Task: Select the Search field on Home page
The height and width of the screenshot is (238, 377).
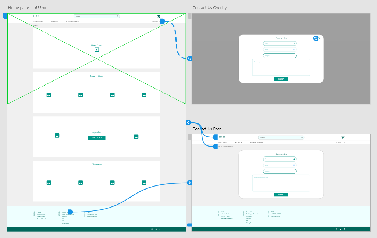Action: (97, 16)
